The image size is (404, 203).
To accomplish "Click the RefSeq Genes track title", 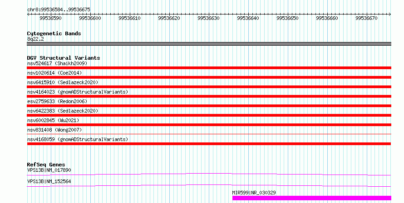I will pyautogui.click(x=46, y=165).
